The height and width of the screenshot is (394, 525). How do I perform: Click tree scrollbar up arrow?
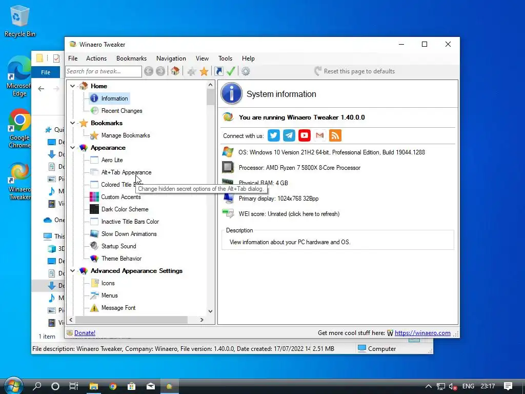pos(210,85)
